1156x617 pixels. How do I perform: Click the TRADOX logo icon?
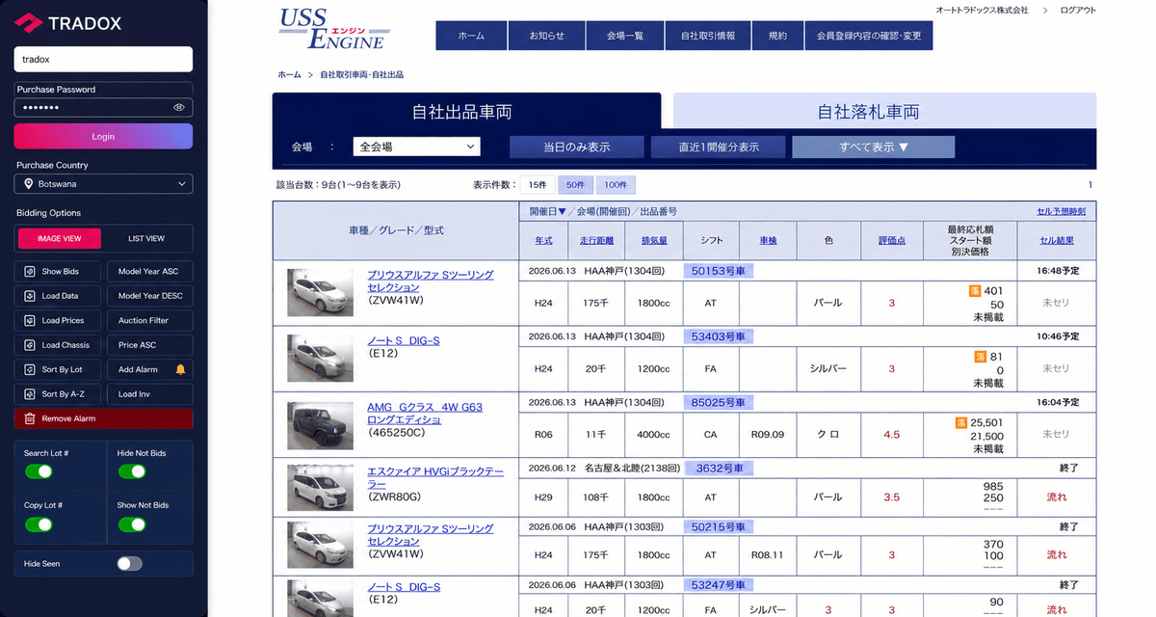(x=27, y=22)
